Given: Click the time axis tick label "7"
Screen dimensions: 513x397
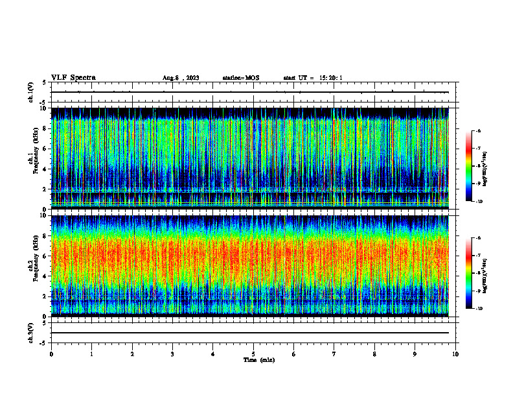Looking at the screenshot, I should pyautogui.click(x=334, y=354).
